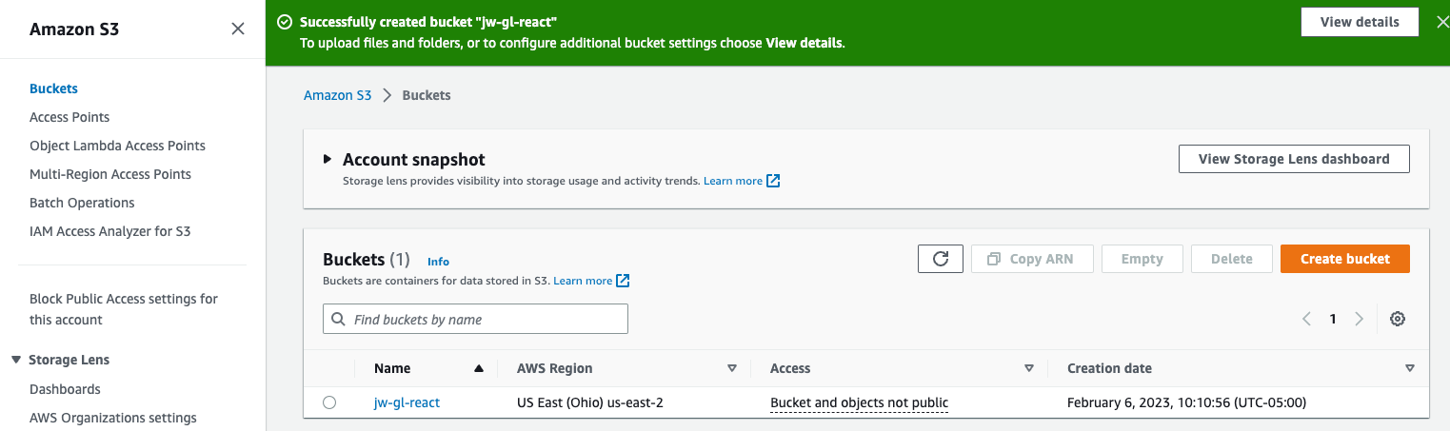Sort by AWS Region column

click(x=731, y=368)
